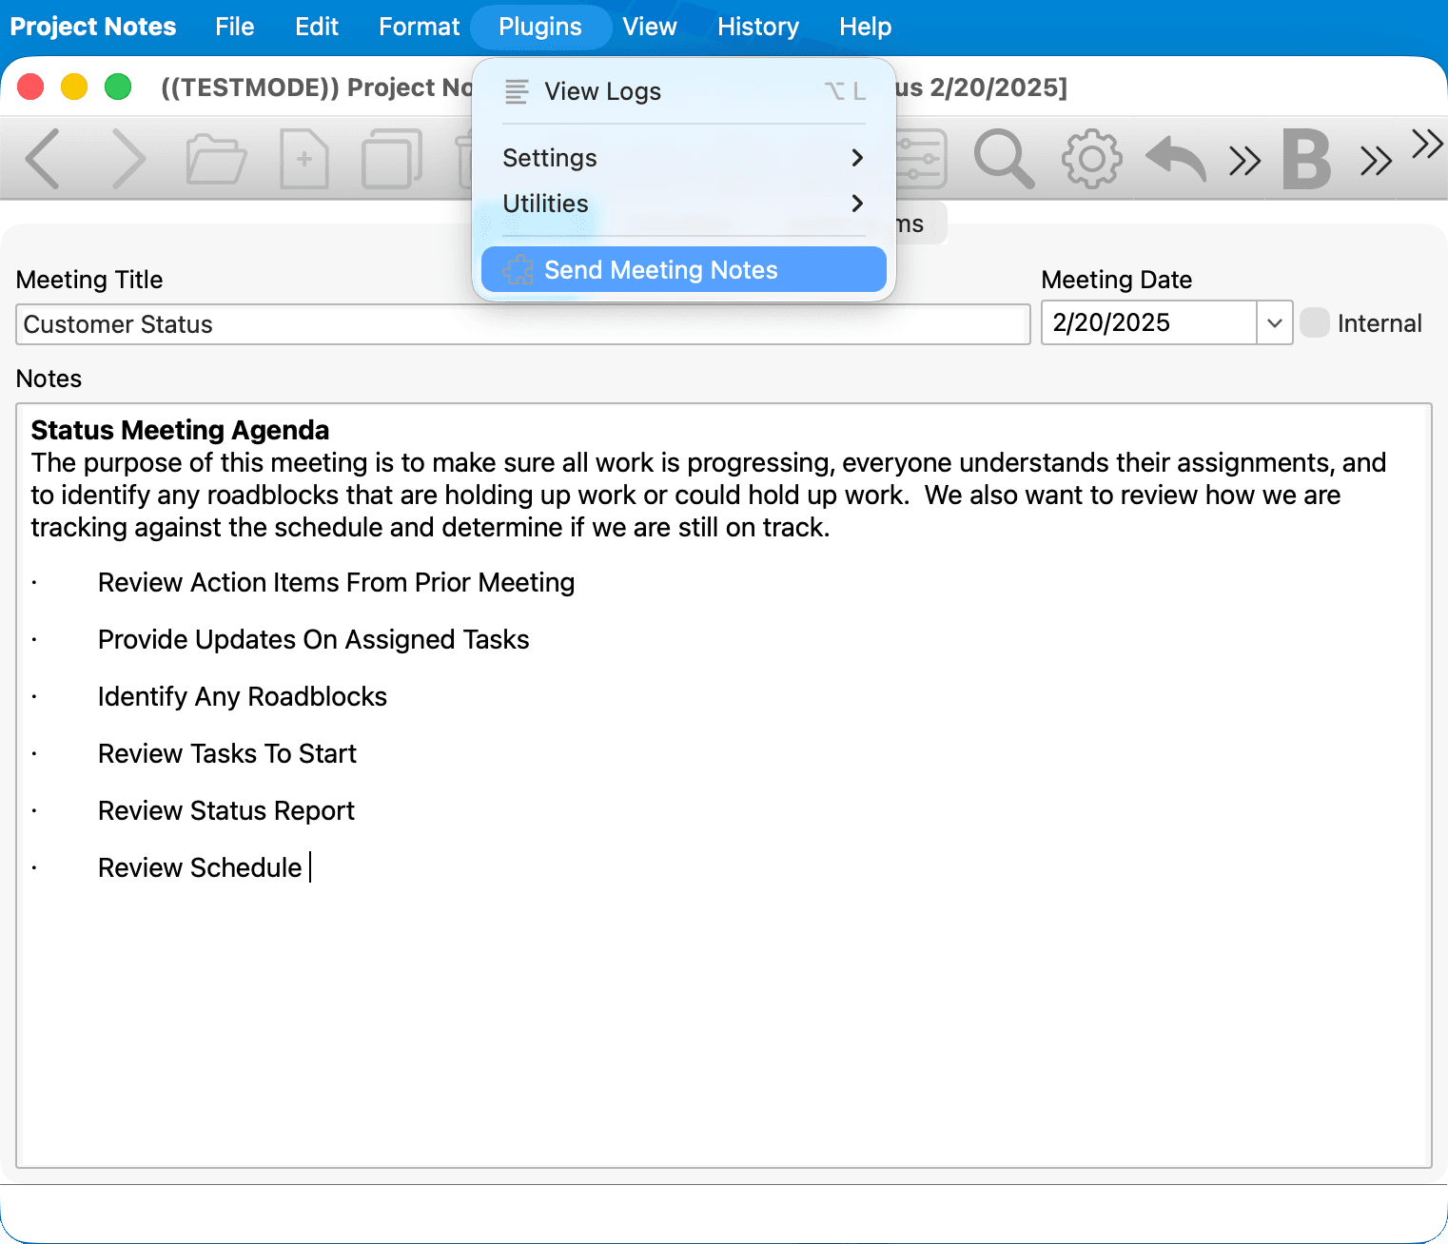
Task: Expand toolbar overflow right of Bold
Action: point(1376,161)
